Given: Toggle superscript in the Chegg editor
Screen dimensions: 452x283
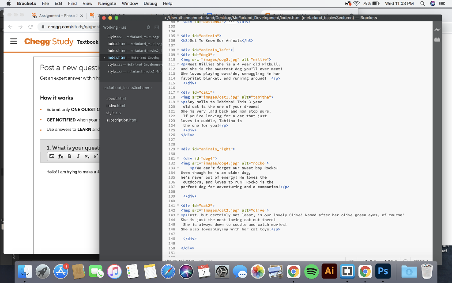Looking at the screenshot, I should tap(96, 157).
